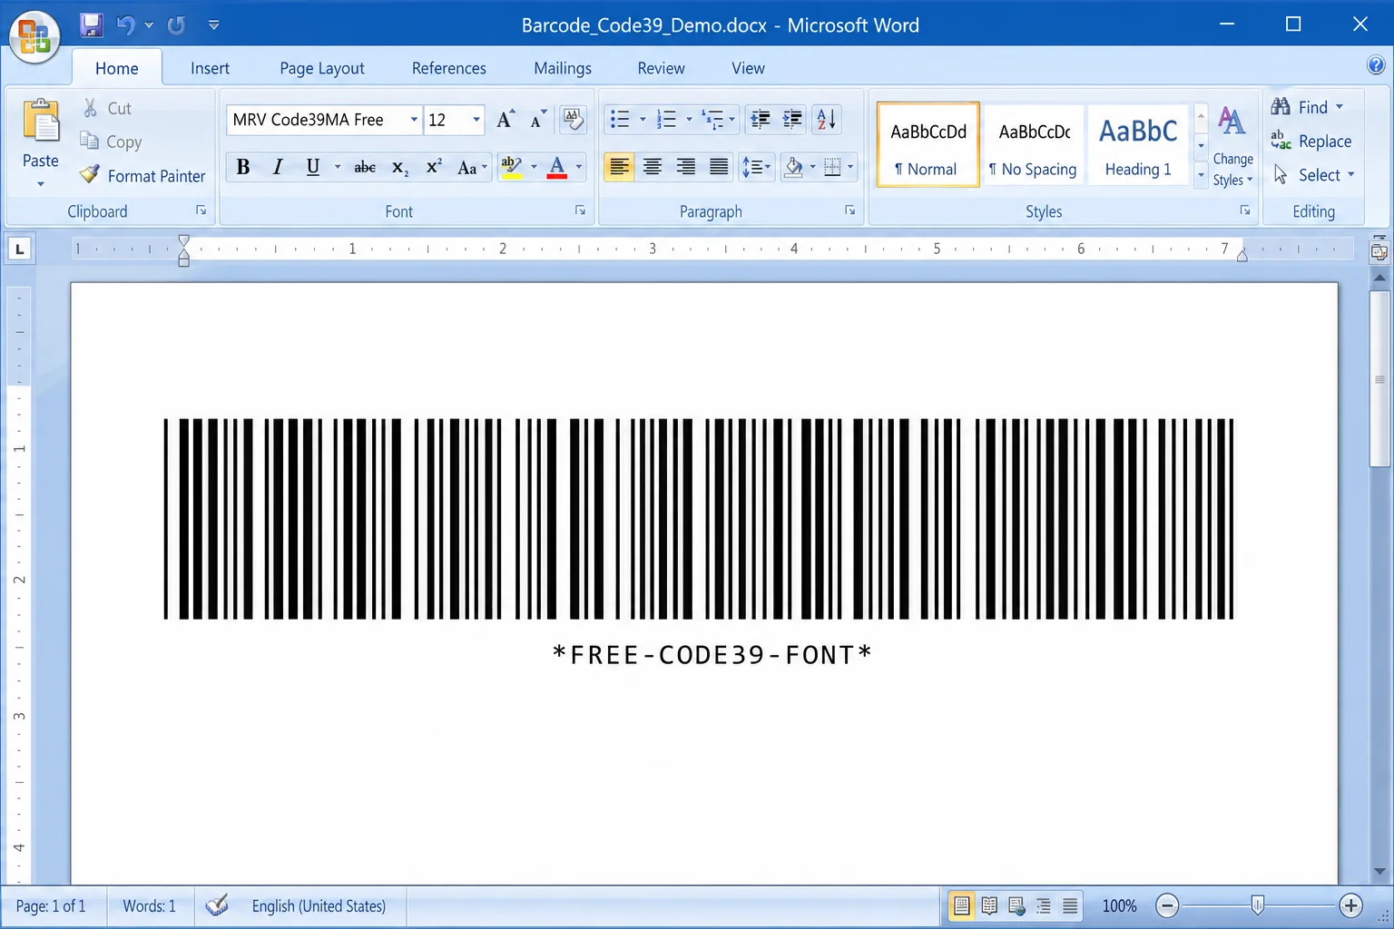Open Paragraph dialog launcher

tap(850, 210)
